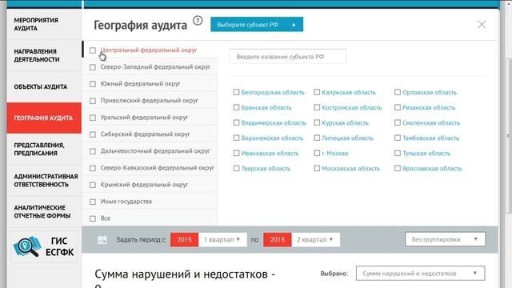Tick Дальневосточный федеральный округ checkbox
Screen dimensions: 512x288
click(93, 151)
